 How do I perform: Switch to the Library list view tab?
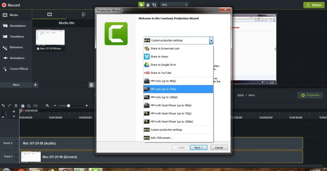(84, 14)
